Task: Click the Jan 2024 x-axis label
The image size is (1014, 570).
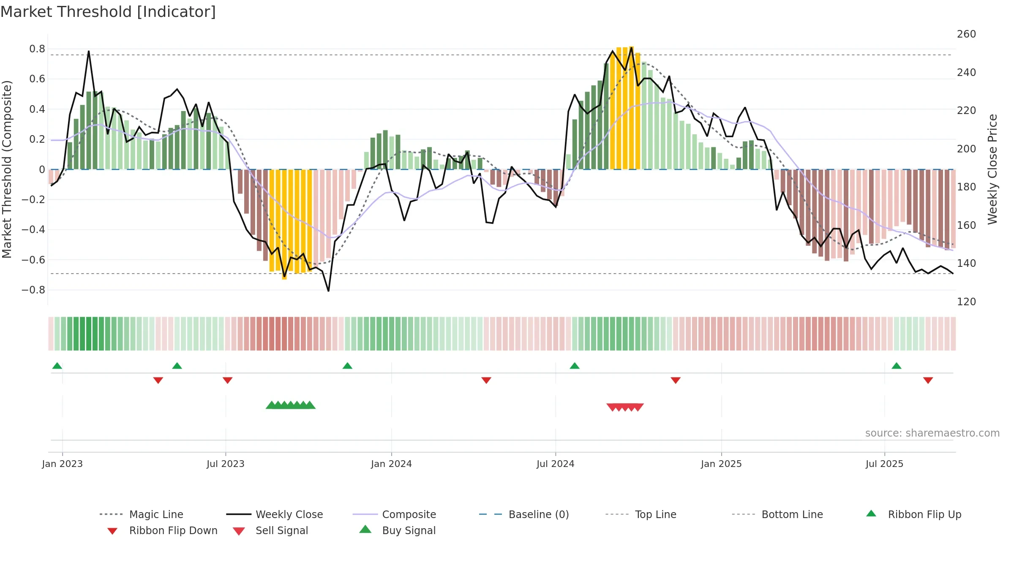Action: click(391, 464)
